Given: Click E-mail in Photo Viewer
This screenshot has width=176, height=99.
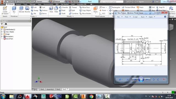Looking at the screenshot, I should 135,17.
